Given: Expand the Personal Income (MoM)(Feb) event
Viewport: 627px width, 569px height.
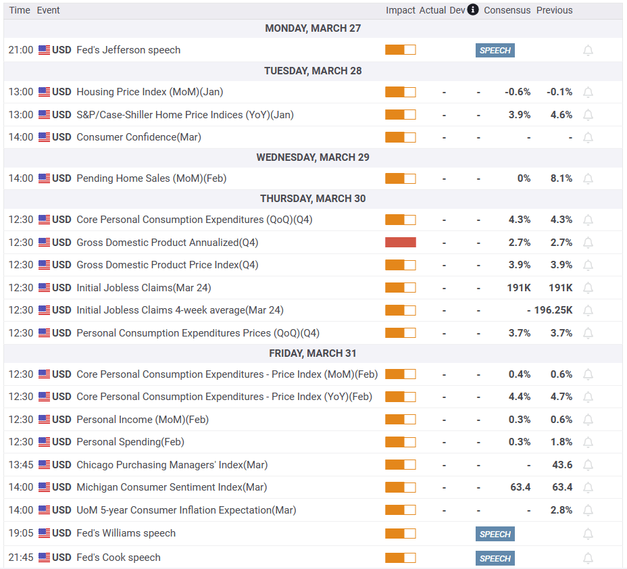Looking at the screenshot, I should point(142,420).
